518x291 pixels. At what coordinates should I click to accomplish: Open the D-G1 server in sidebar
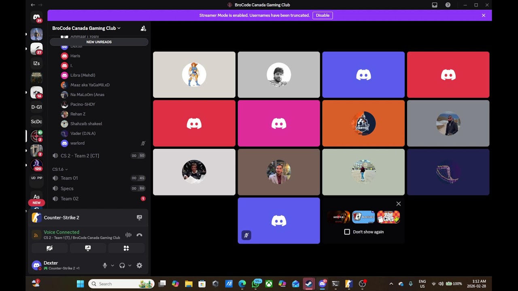tap(36, 107)
